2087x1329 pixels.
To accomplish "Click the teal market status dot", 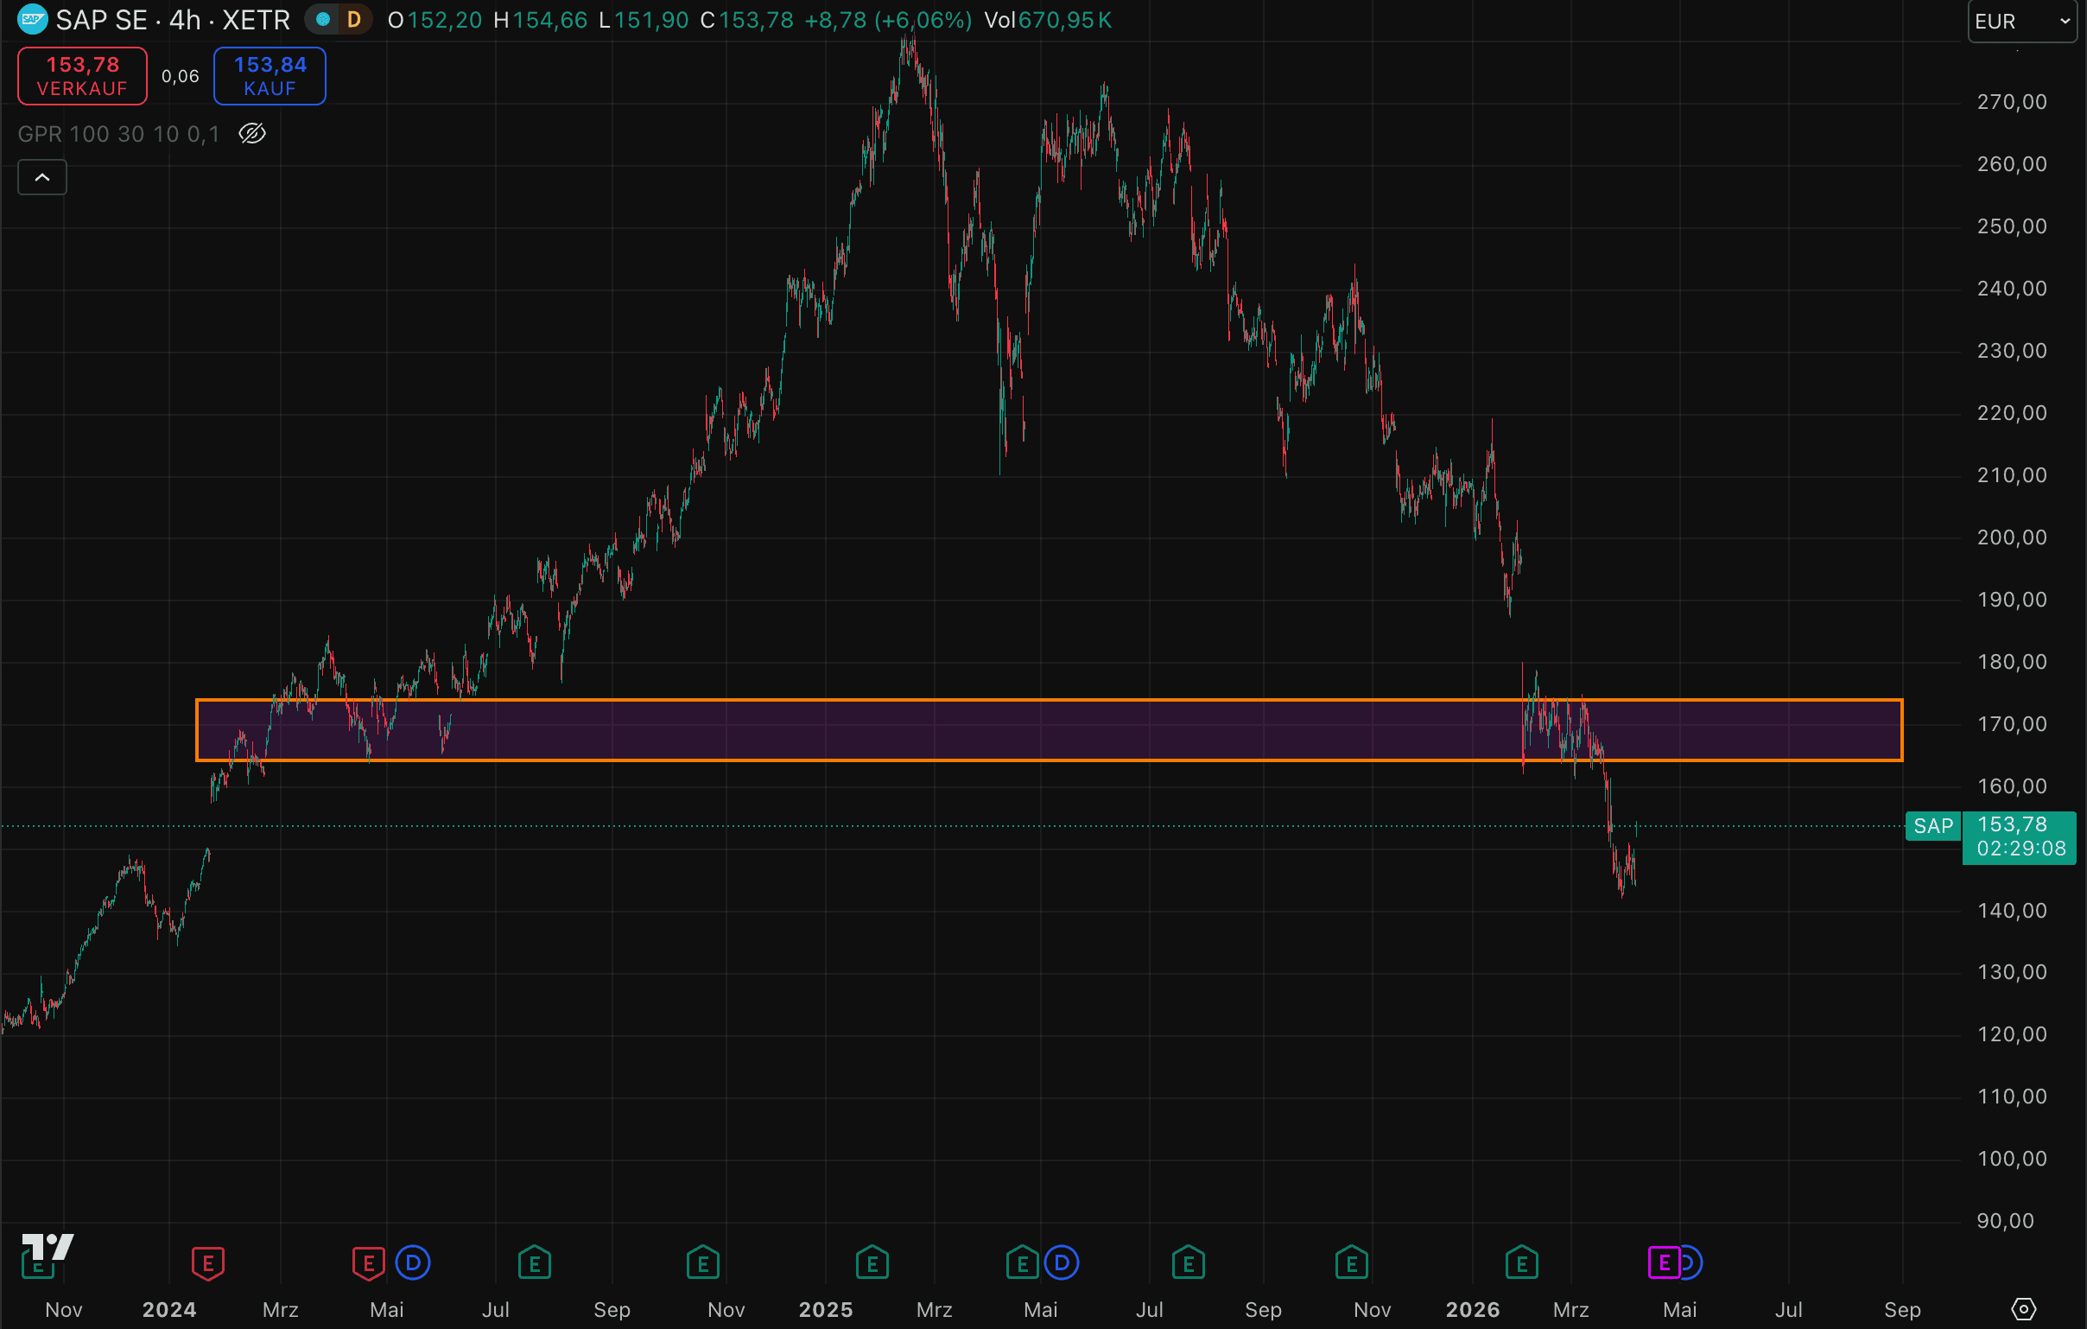I will tap(323, 19).
